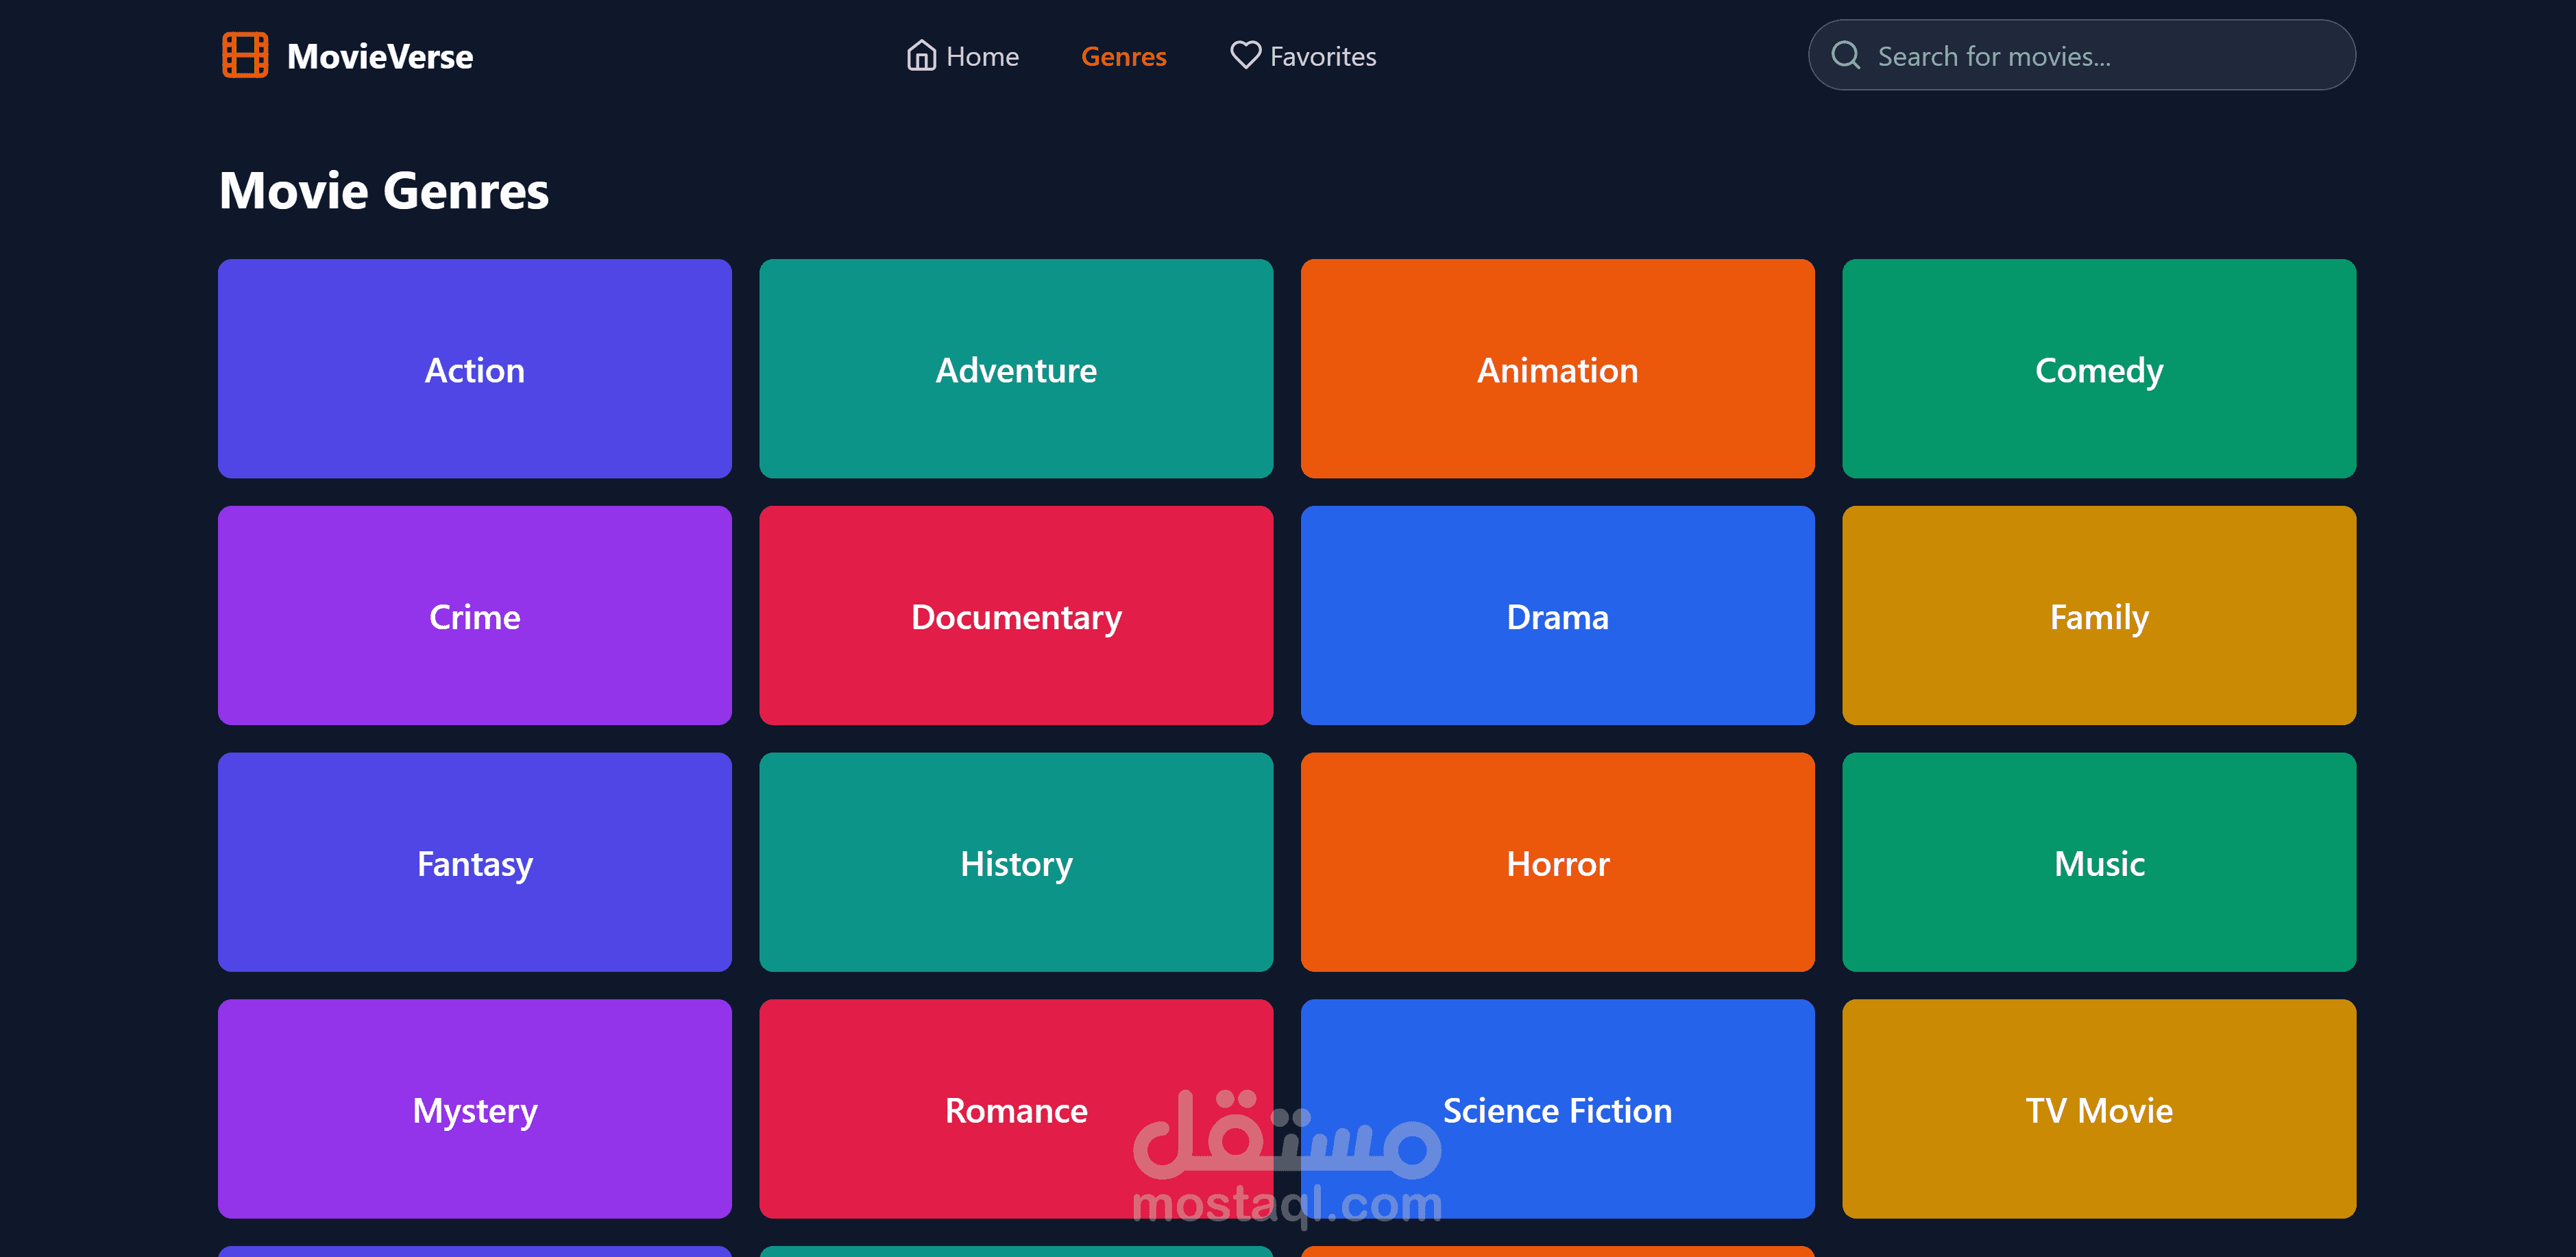The width and height of the screenshot is (2576, 1257).
Task: Select the Music genre card
Action: pyautogui.click(x=2098, y=862)
